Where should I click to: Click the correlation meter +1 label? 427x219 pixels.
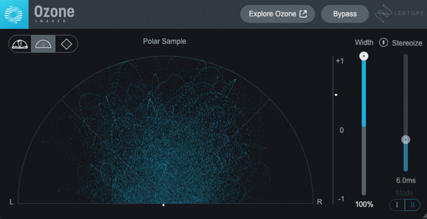339,61
